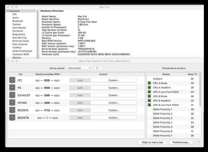Set BOOSTB fan to Auto
This screenshot has height=152, width=208.
click(80, 118)
